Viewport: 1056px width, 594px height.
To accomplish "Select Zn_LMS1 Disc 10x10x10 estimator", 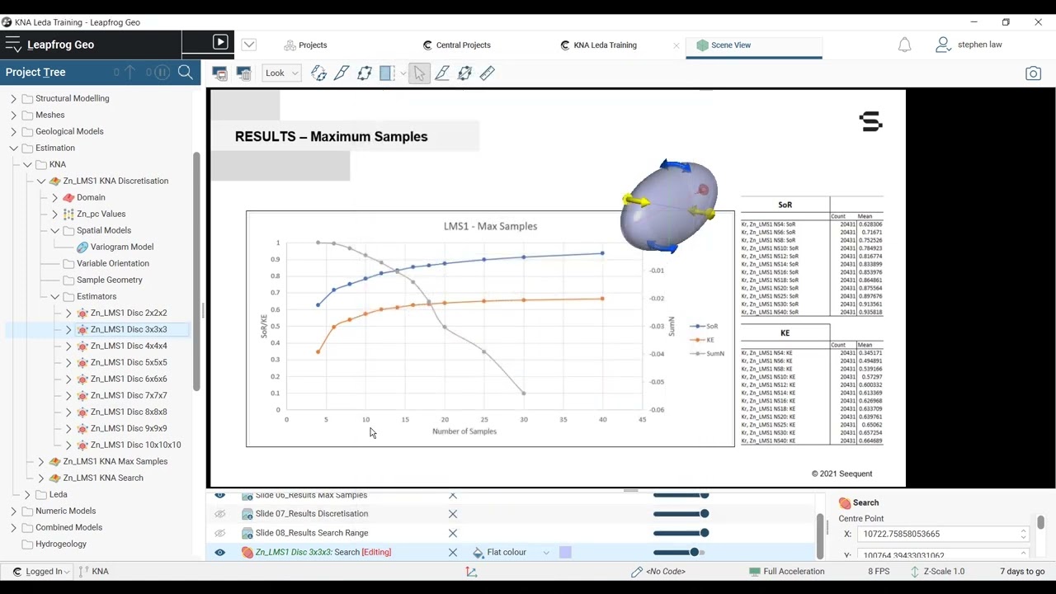I will 135,445.
